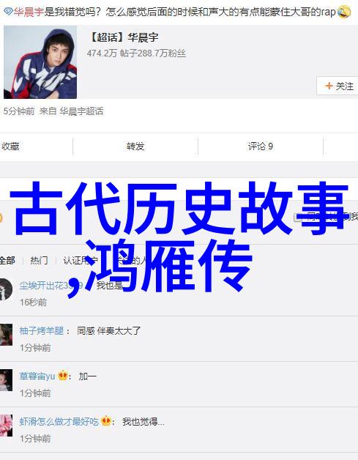Click 收藏 to bookmark this post
This screenshot has height=460, width=358.
tap(10, 146)
